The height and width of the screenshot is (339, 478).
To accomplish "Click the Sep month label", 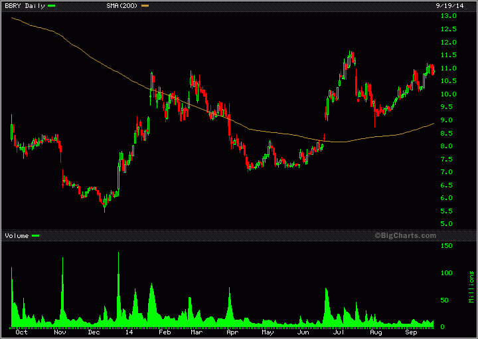I will [411, 332].
